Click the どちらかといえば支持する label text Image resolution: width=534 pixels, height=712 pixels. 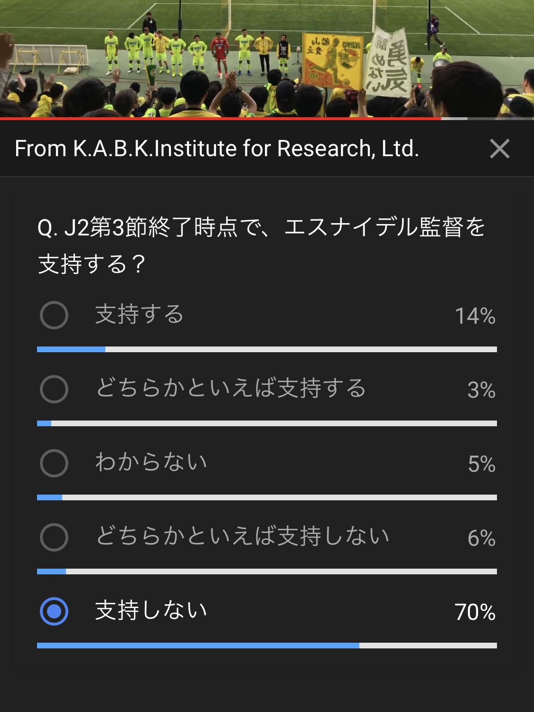[231, 389]
